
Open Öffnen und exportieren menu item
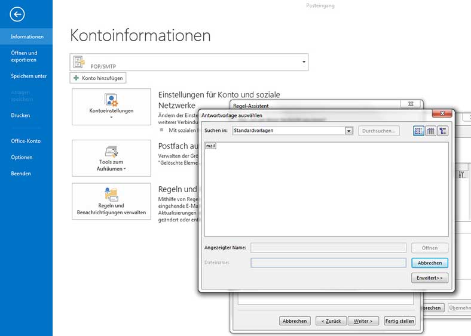tap(24, 56)
